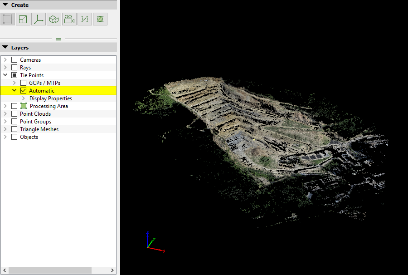Click the new Scale Constraint icon
408x275 pixels.
click(x=23, y=19)
